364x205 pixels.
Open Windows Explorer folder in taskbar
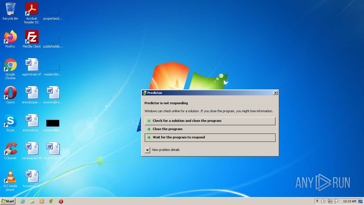tap(32, 201)
